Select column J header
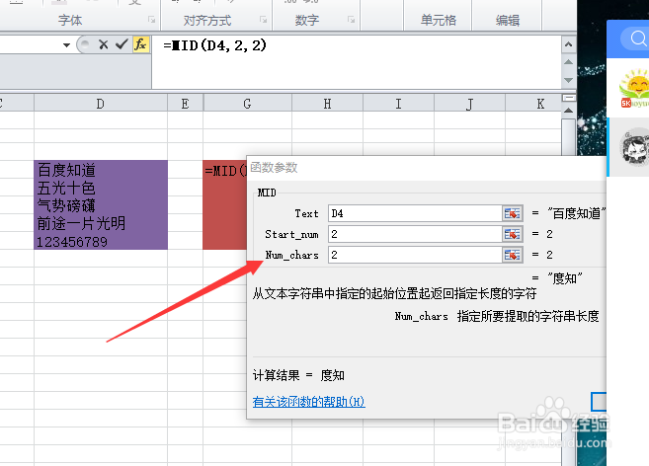Screen dimensions: 649x466 (469, 104)
